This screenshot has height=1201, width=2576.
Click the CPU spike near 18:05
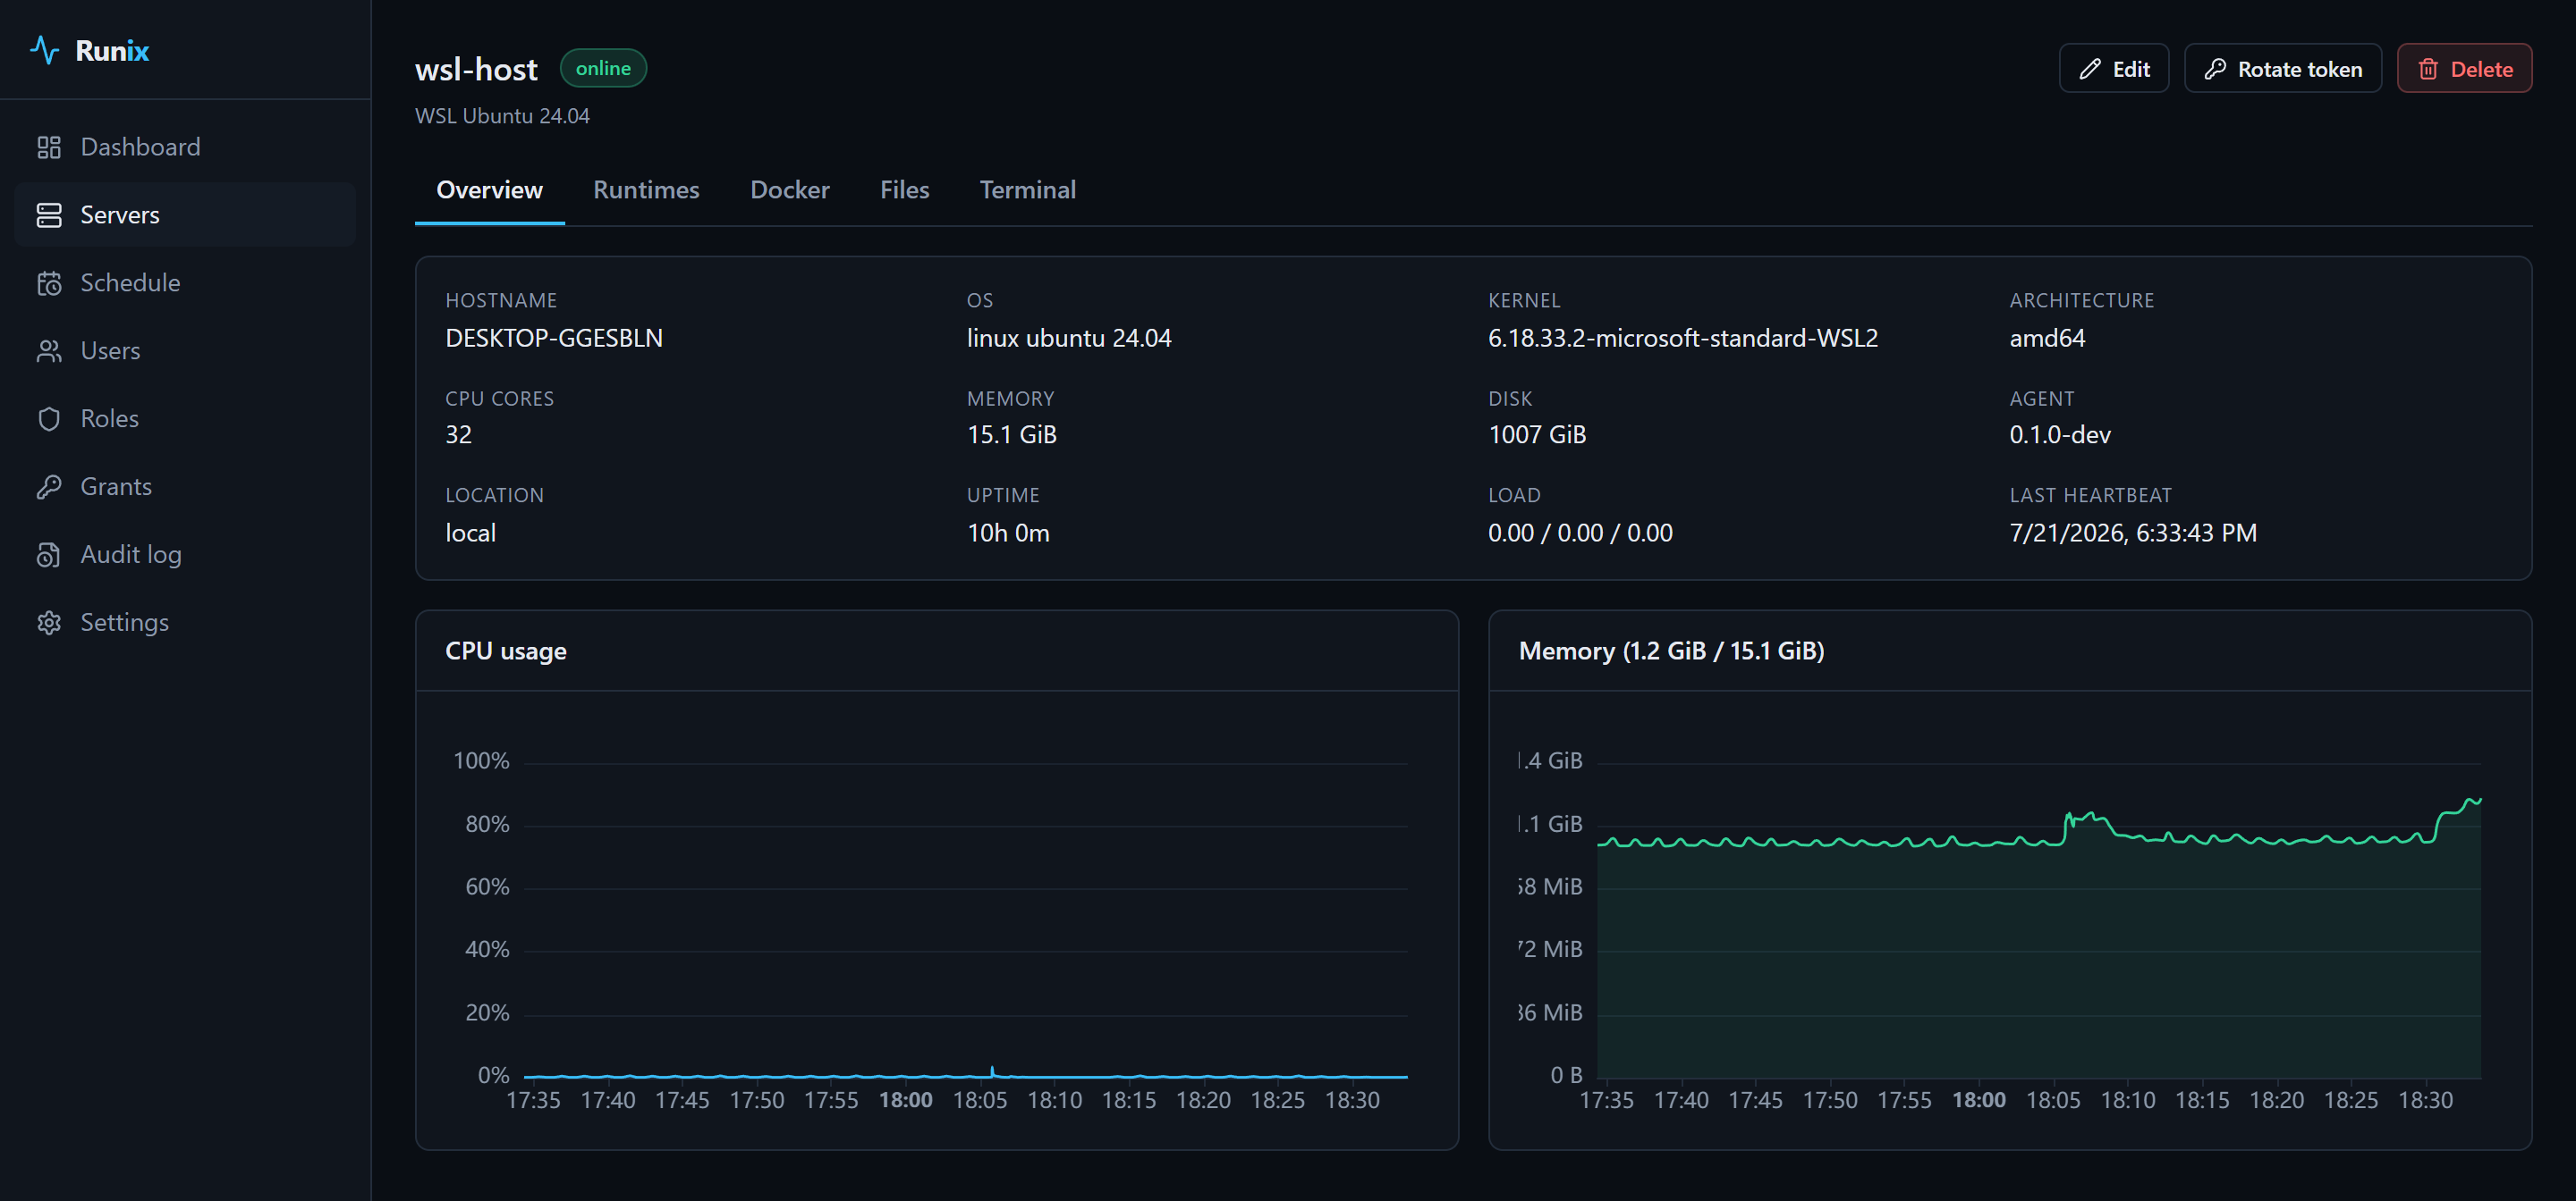[x=992, y=1072]
